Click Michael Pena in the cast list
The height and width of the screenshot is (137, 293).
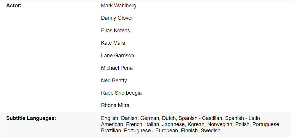[117, 68]
